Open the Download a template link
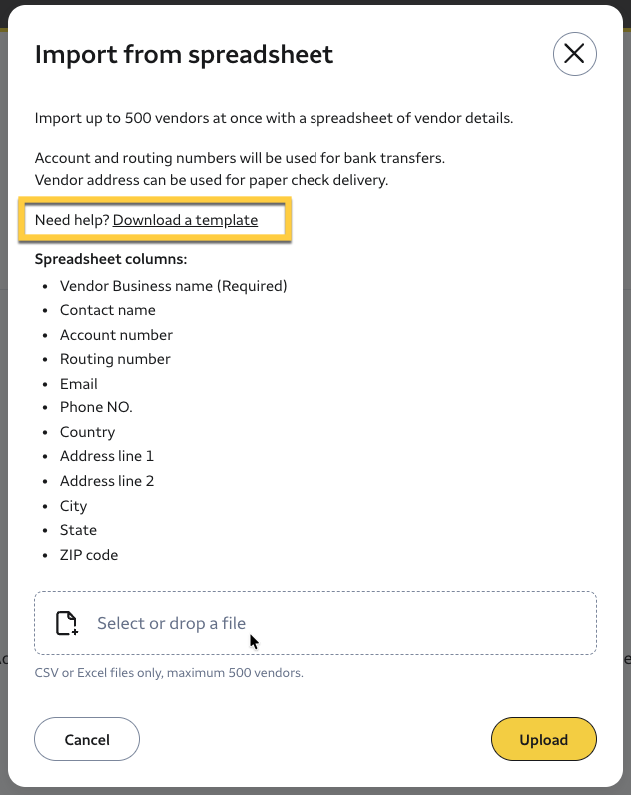The image size is (631, 795). (185, 220)
